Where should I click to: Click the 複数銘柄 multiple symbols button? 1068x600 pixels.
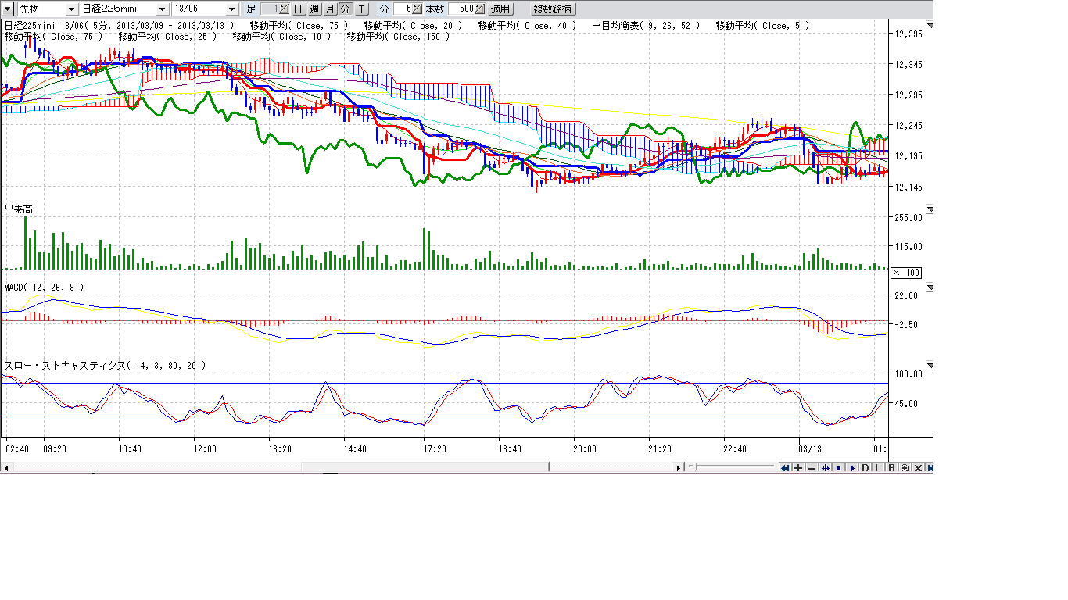552,9
